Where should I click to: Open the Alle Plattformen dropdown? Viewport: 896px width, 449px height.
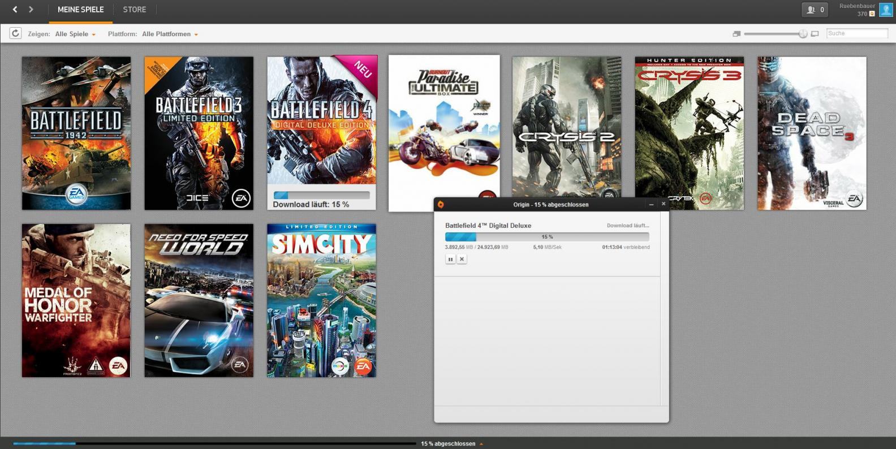pos(170,34)
